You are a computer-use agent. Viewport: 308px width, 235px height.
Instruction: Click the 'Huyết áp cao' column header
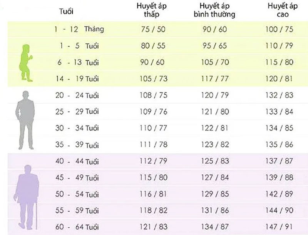click(279, 11)
